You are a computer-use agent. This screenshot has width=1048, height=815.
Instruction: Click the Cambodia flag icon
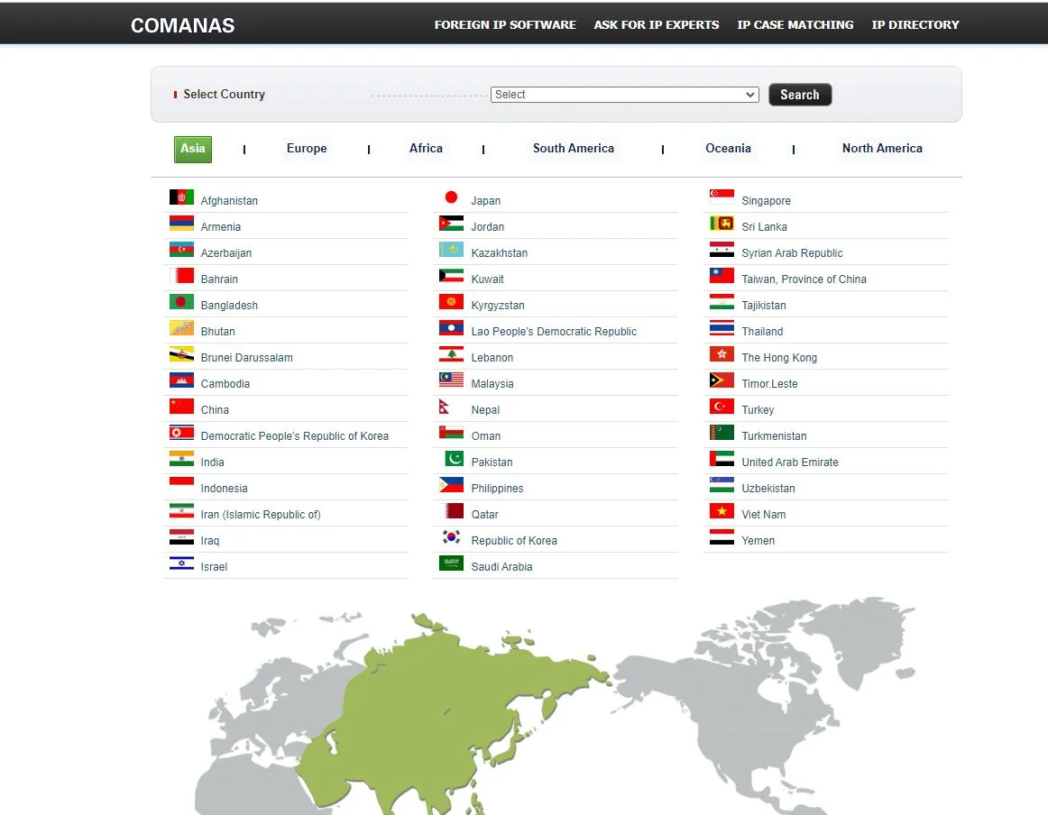pos(181,380)
